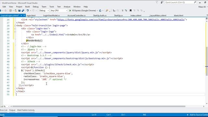Open the undo history dropdown arrow
The image size is (208, 117).
click(x=31, y=11)
